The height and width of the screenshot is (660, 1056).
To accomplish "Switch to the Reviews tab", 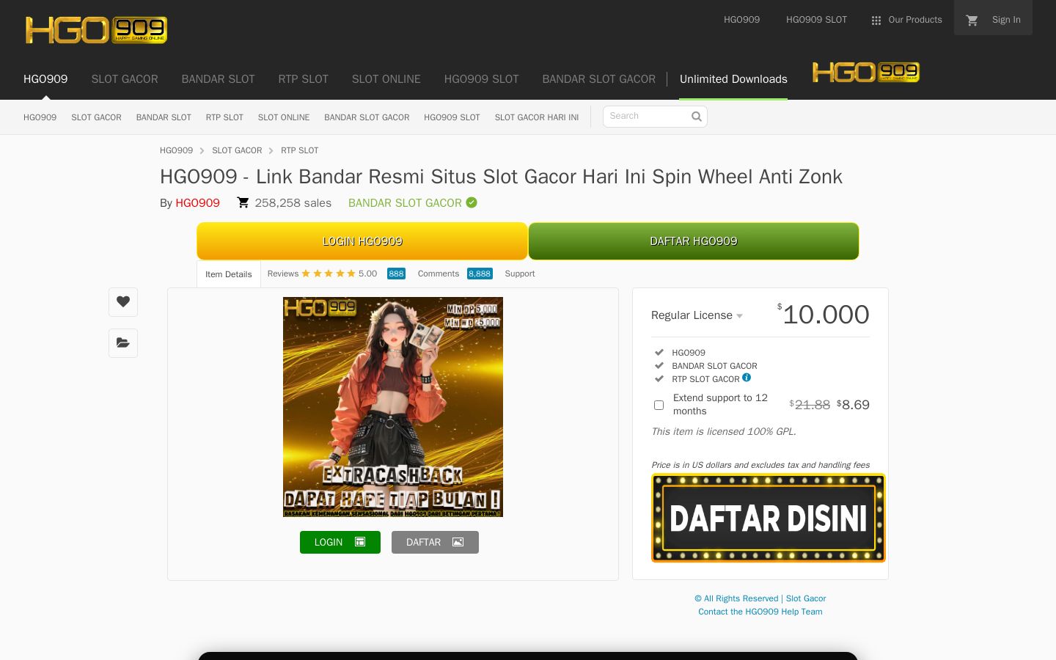I will (x=283, y=274).
